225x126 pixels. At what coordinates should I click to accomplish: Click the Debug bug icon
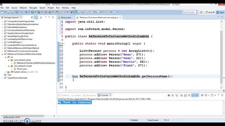[x=26, y=12]
